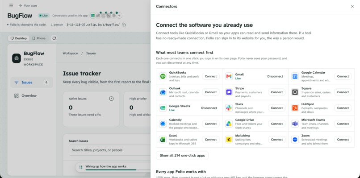Viewport: 360px width, 178px height.
Task: Click the QuickBooks logo icon
Action: (163, 76)
